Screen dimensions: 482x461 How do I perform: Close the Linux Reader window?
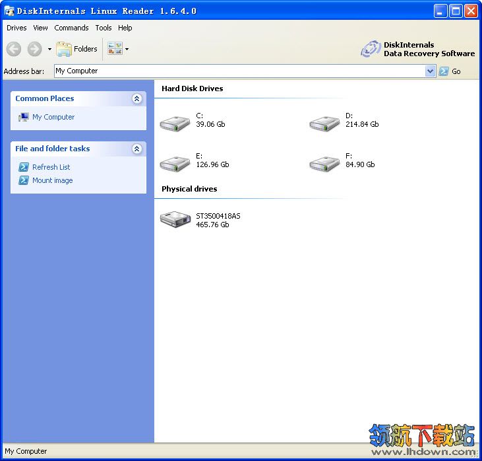pyautogui.click(x=471, y=11)
